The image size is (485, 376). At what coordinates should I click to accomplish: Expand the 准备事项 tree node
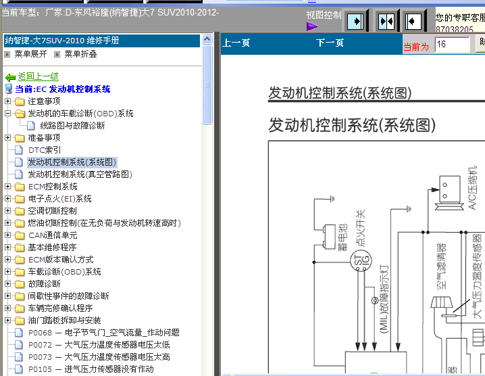pyautogui.click(x=8, y=137)
